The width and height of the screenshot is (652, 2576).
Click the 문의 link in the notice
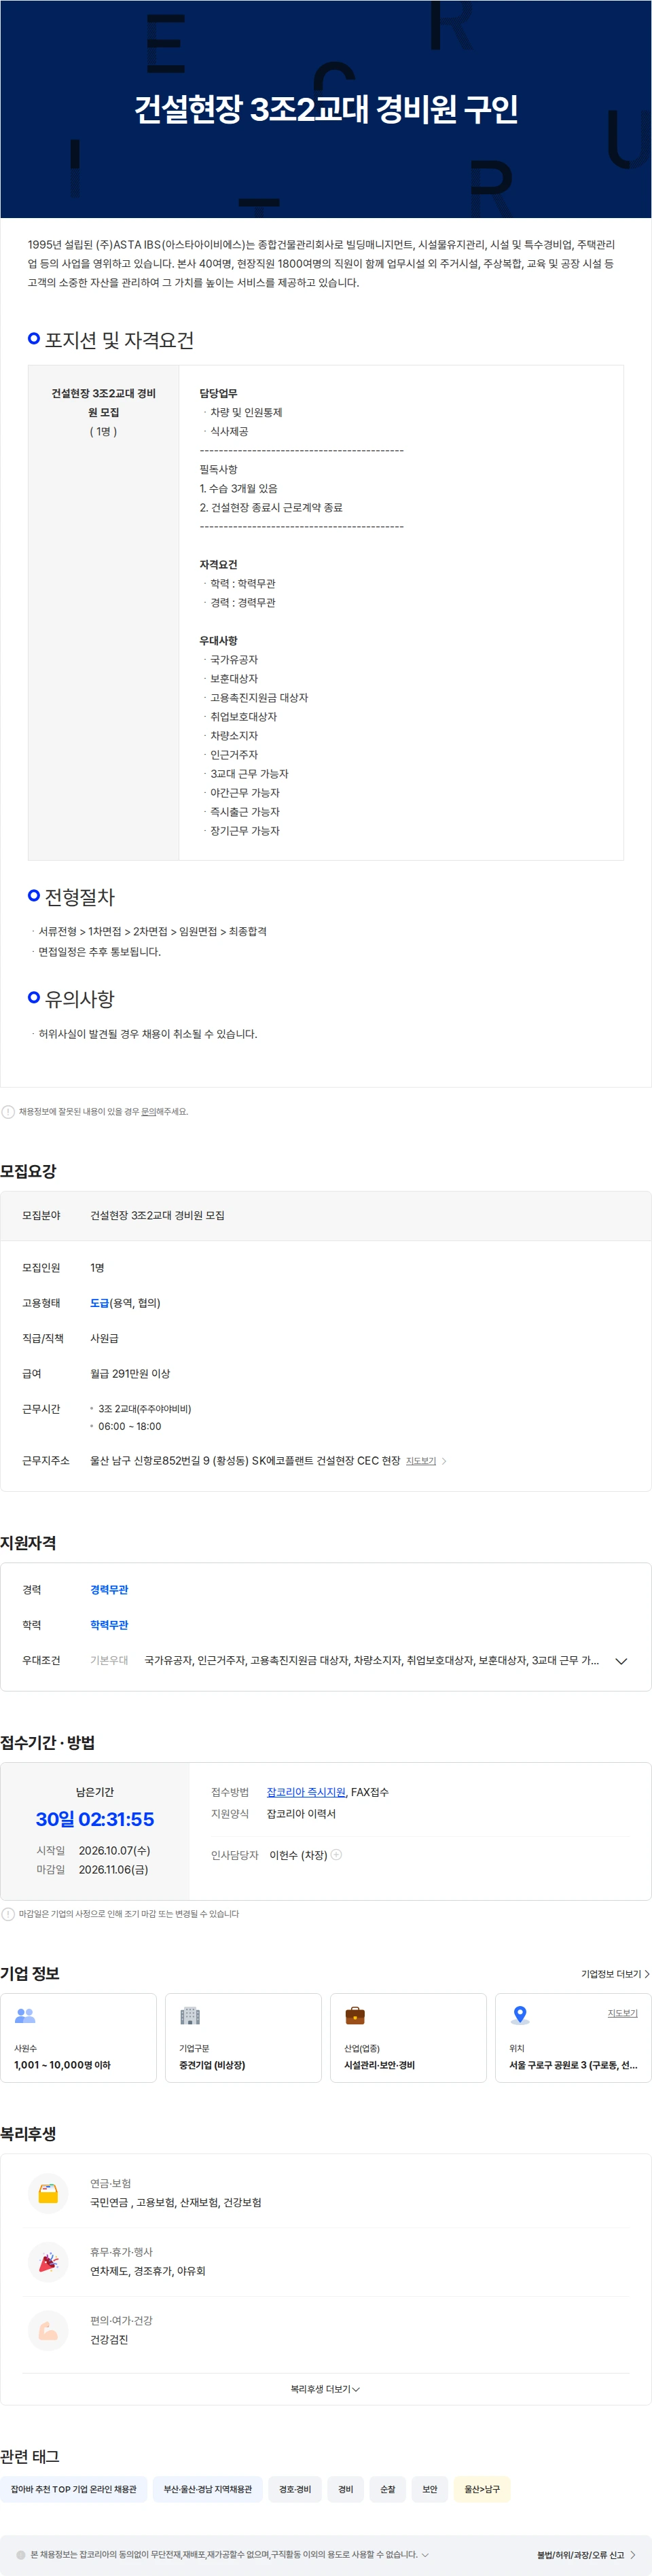click(148, 1111)
